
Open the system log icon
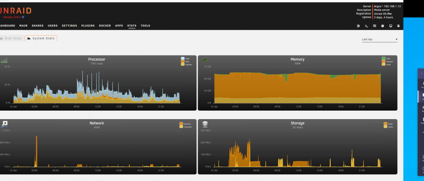[399, 26]
